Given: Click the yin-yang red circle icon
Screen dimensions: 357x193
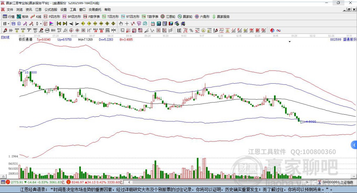Looking at the screenshot, I should coord(272,31).
